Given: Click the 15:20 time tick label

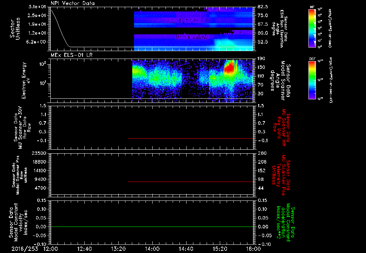Looking at the screenshot, I should 220,249.
